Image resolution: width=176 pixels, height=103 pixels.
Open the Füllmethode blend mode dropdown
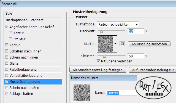118,24
